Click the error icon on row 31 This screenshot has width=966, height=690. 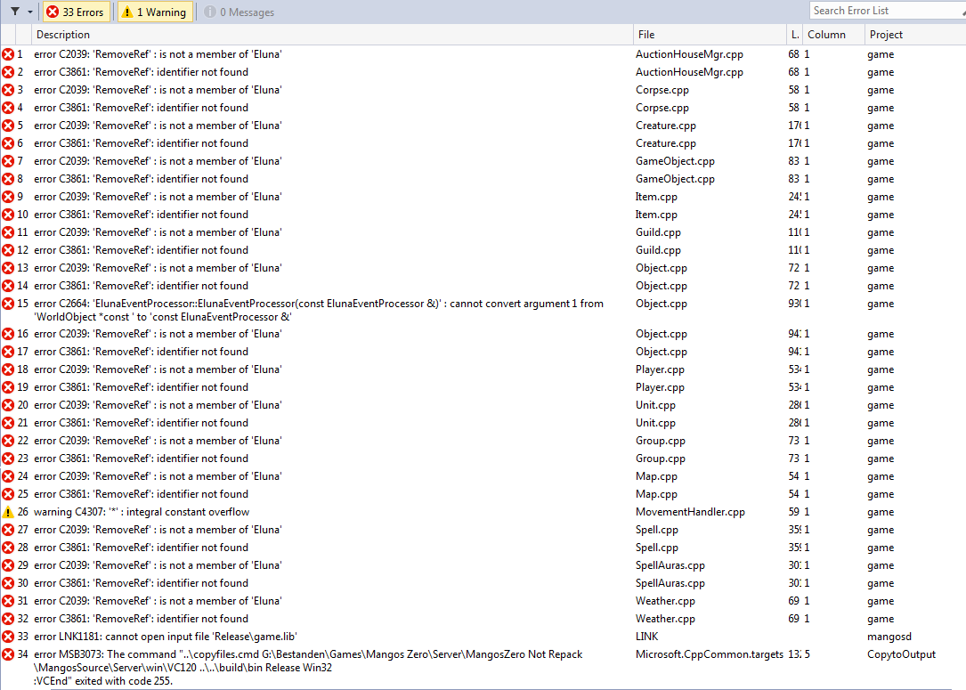pos(8,601)
